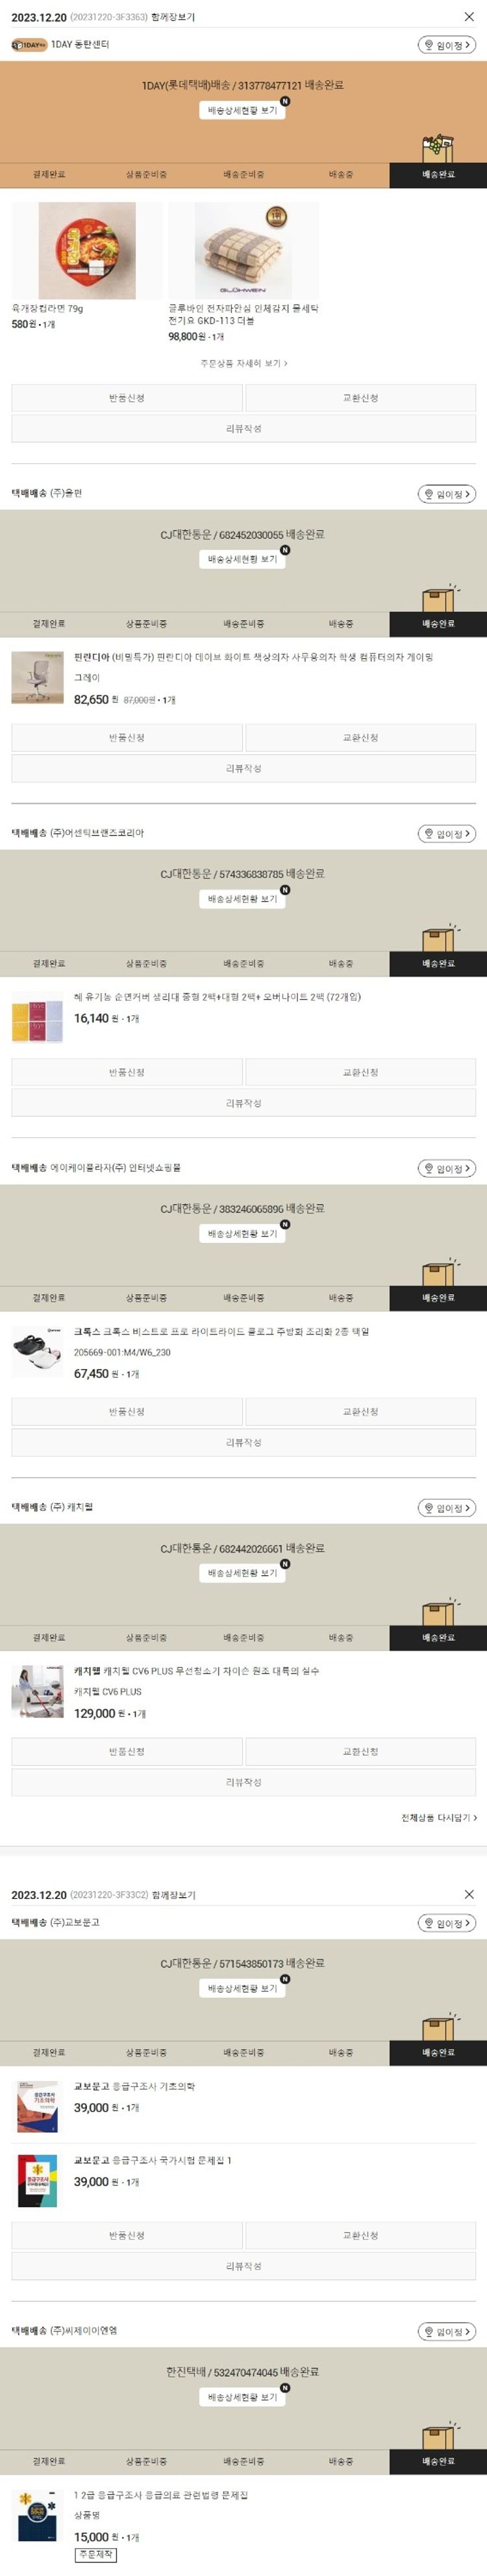Close the 20231220-3F33C2 order block
The width and height of the screenshot is (487, 2576).
(x=469, y=1894)
